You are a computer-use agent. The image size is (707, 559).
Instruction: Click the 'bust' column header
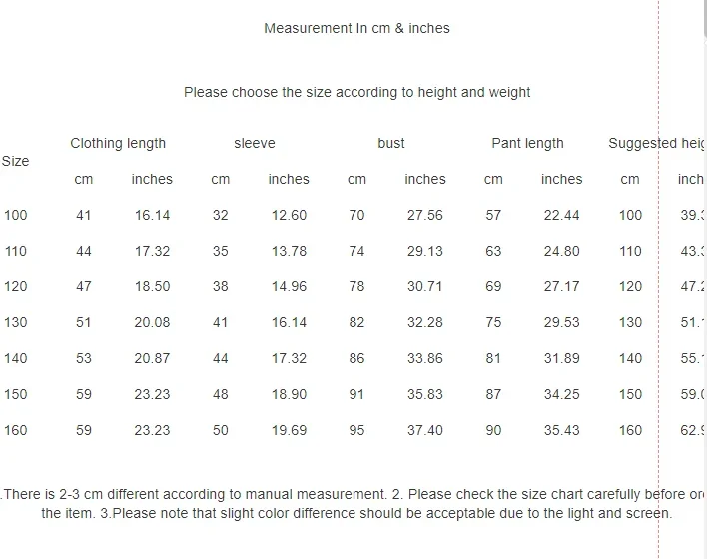click(390, 143)
